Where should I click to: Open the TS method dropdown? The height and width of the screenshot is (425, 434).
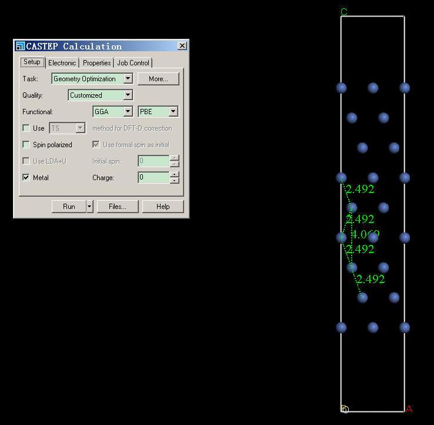[x=80, y=128]
